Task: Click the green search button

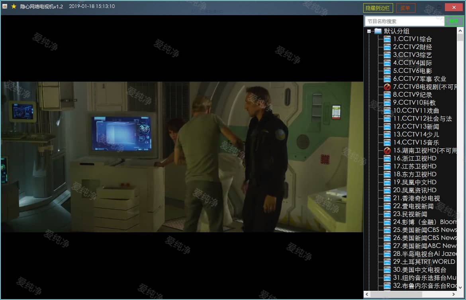Action: point(454,21)
